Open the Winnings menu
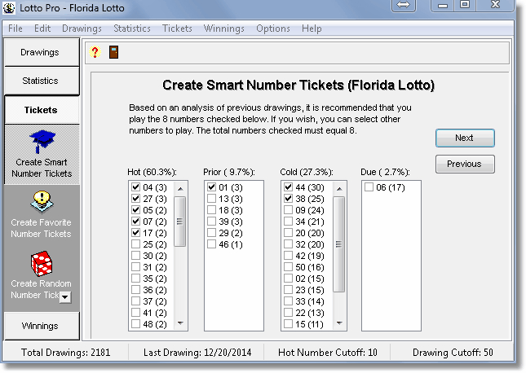The image size is (526, 373). click(223, 29)
